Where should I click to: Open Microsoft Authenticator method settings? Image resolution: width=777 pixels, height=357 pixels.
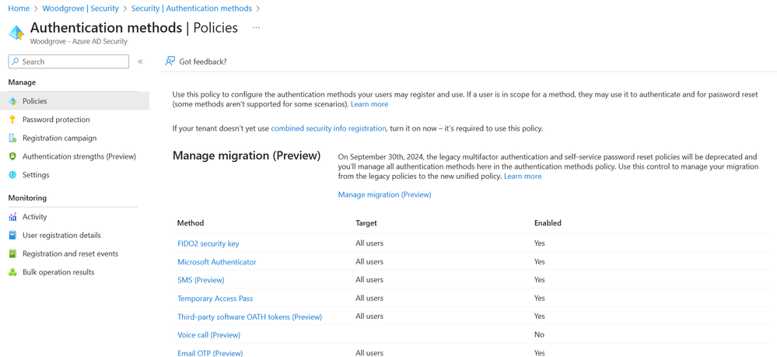click(217, 262)
